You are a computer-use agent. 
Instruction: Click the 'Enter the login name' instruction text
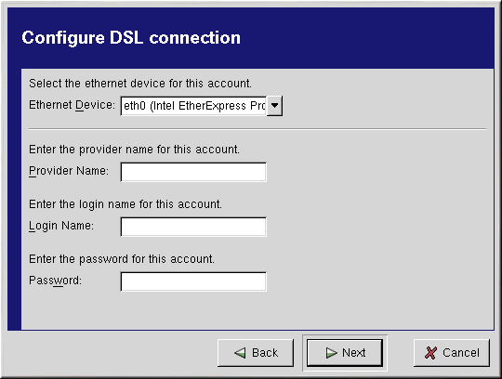[125, 204]
